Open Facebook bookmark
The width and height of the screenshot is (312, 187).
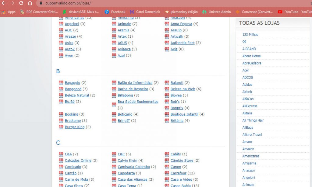coord(115,12)
